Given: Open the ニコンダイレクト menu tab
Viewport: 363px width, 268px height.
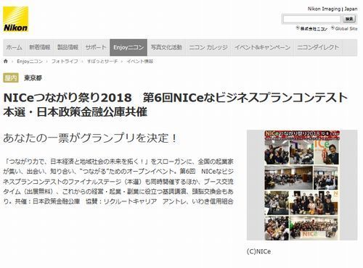Looking at the screenshot, I should tap(318, 47).
